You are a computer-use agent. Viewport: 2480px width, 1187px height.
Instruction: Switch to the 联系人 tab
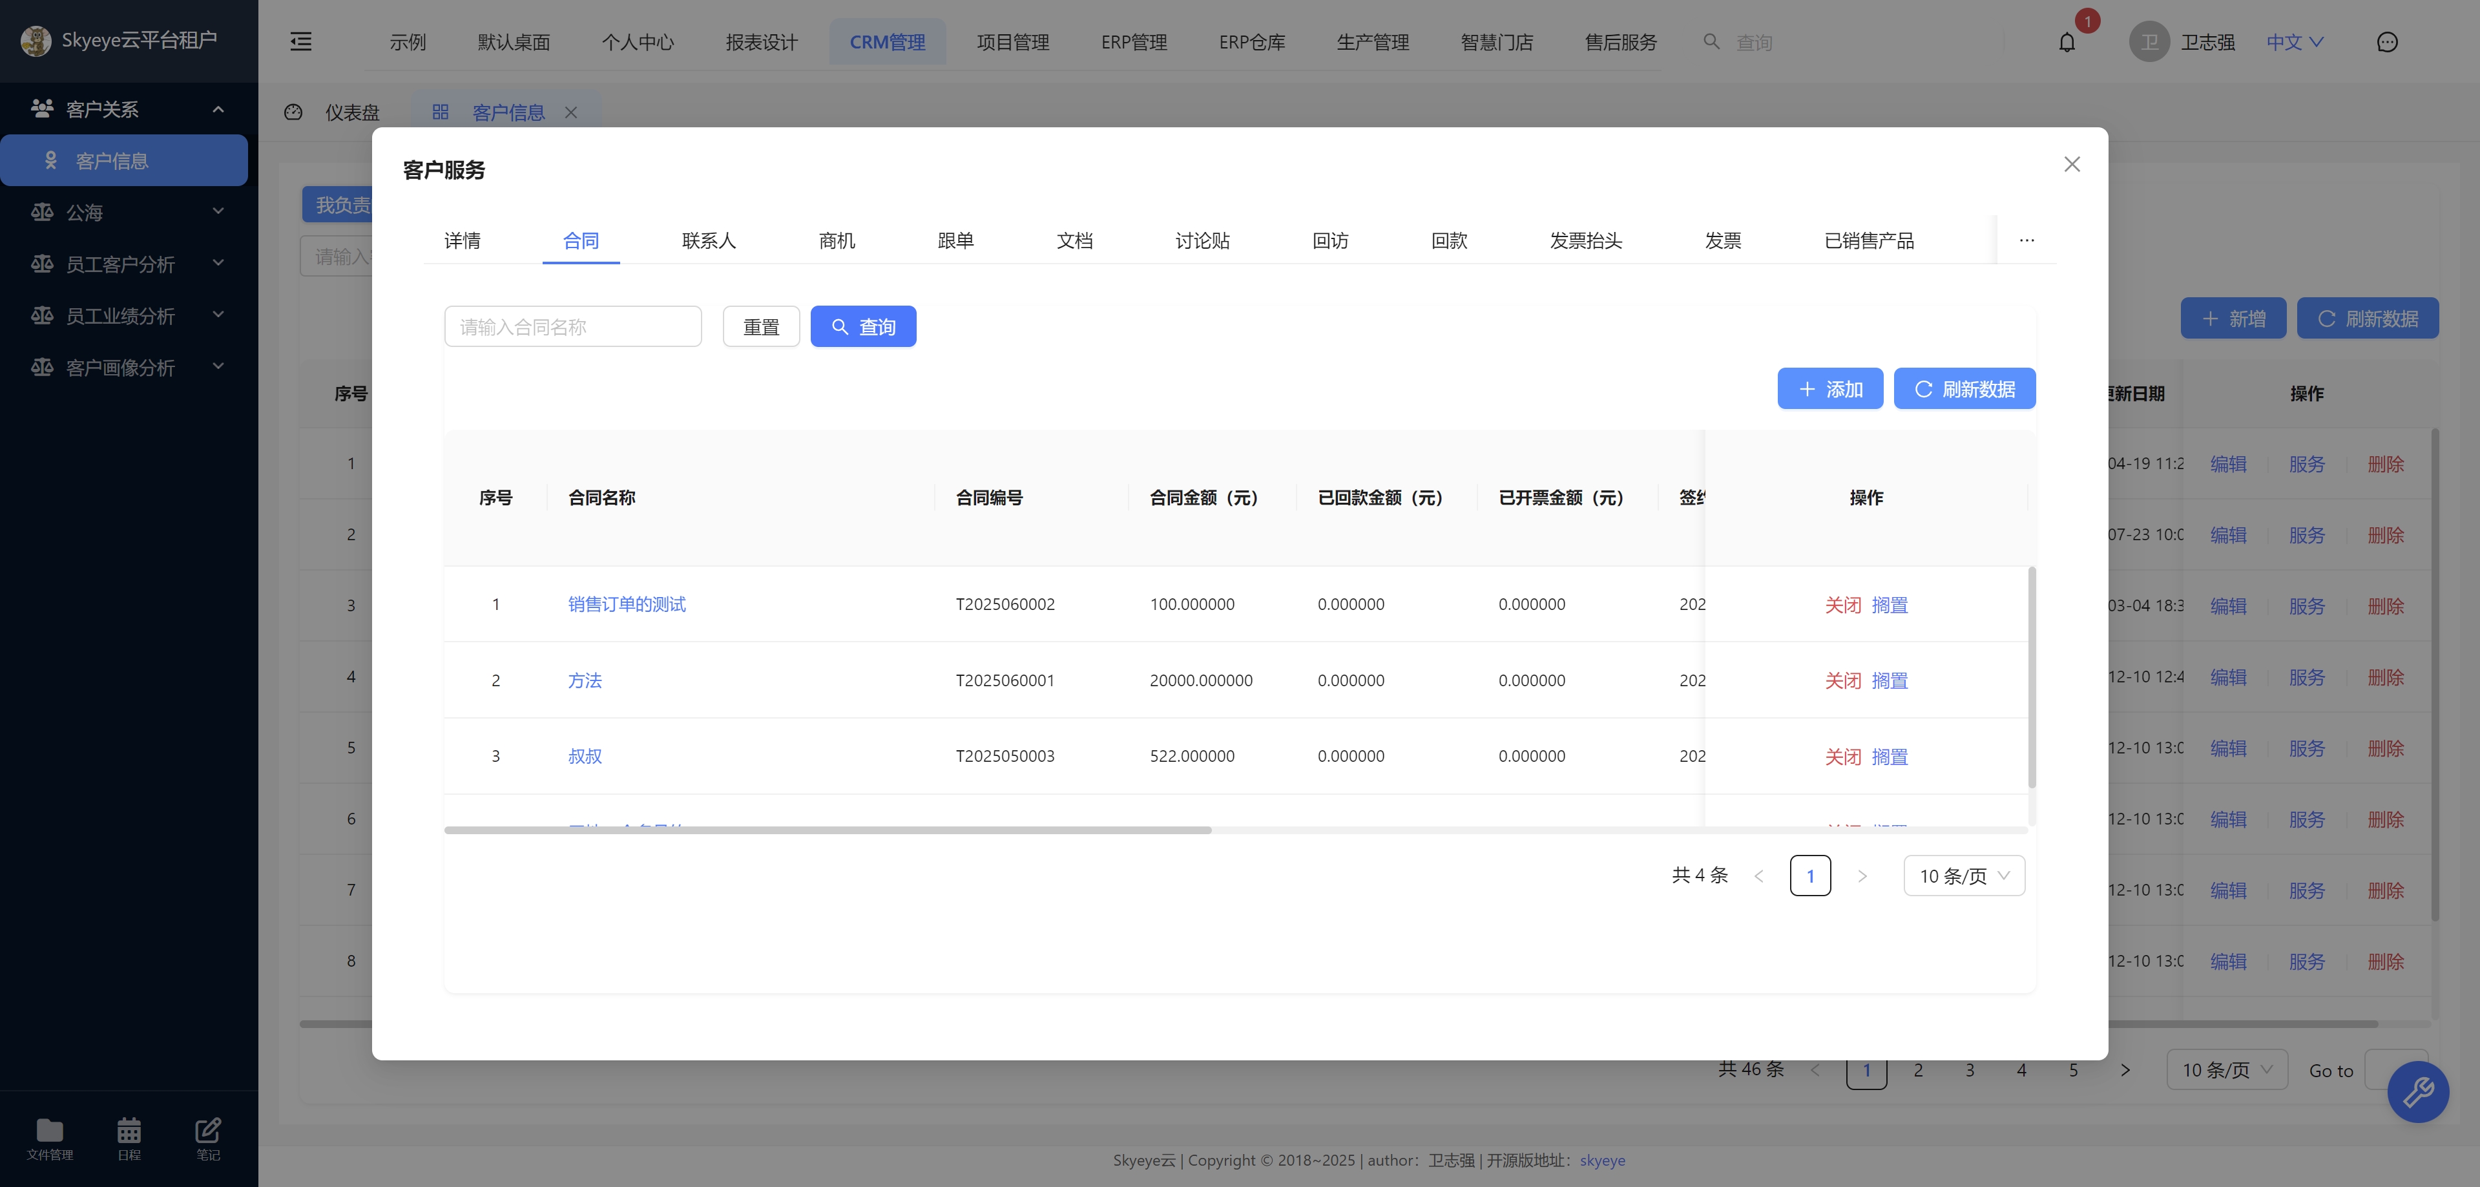click(709, 240)
